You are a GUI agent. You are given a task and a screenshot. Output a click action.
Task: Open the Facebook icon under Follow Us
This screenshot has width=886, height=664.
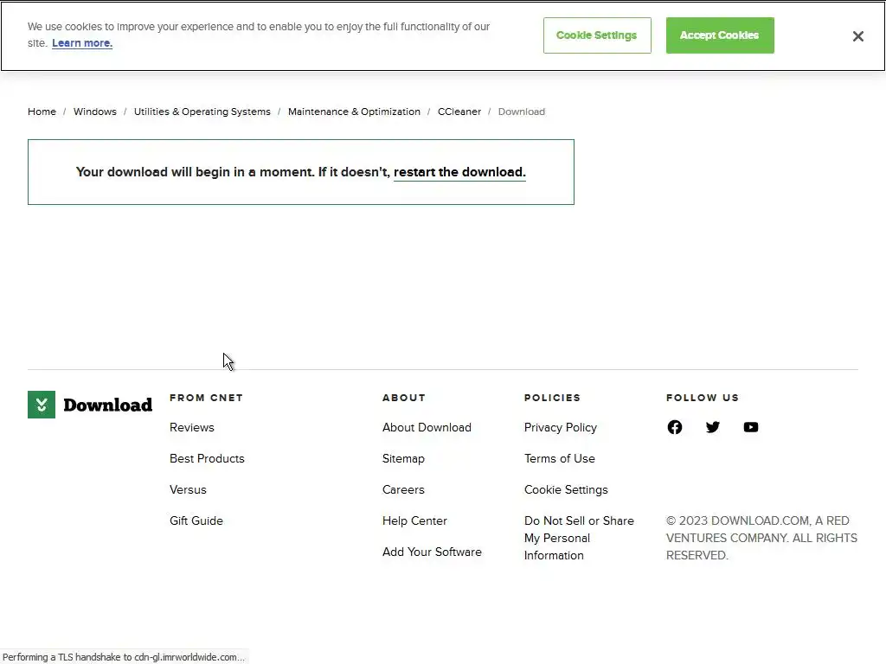tap(675, 427)
